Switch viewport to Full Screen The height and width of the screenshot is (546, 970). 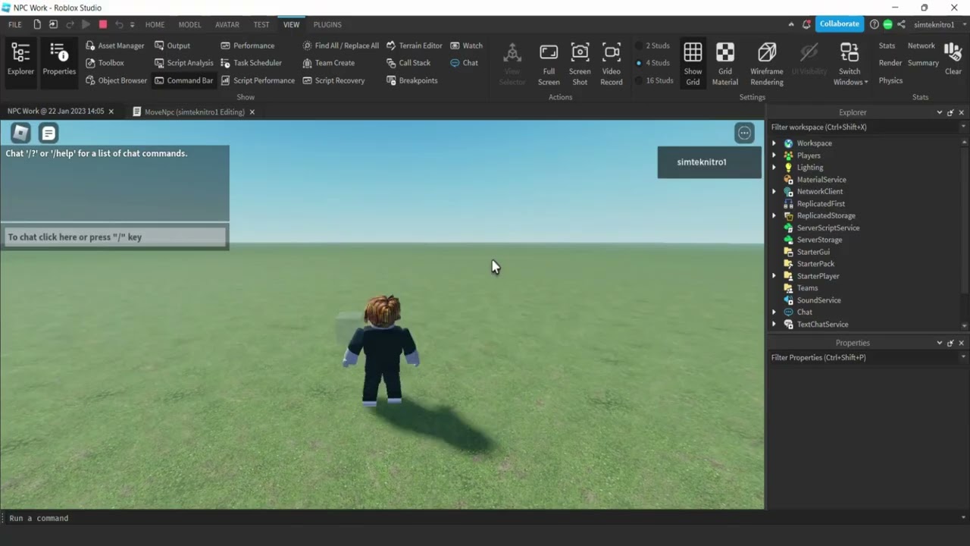click(549, 64)
